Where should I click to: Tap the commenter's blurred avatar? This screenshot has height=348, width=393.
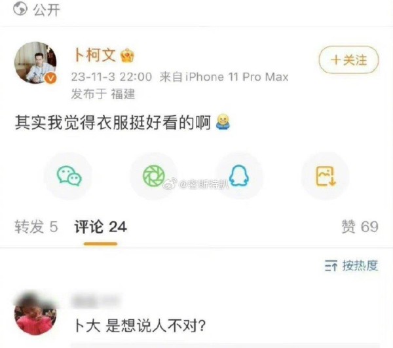(x=35, y=313)
